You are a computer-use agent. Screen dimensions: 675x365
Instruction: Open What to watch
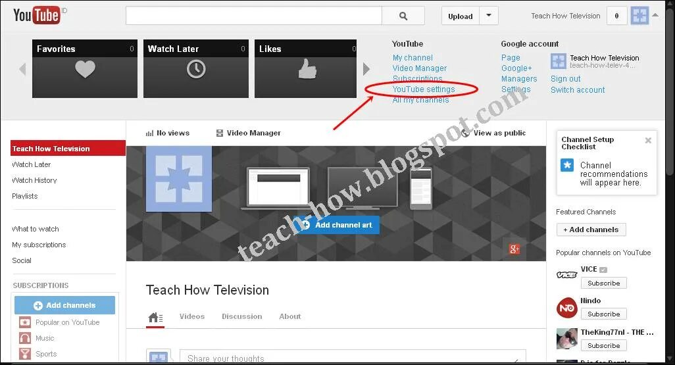[x=36, y=229]
